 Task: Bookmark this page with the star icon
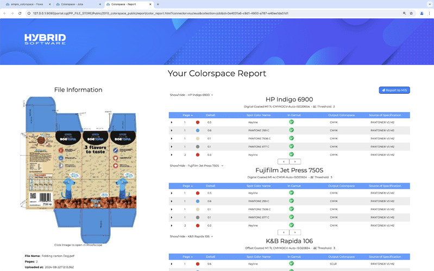[411, 13]
